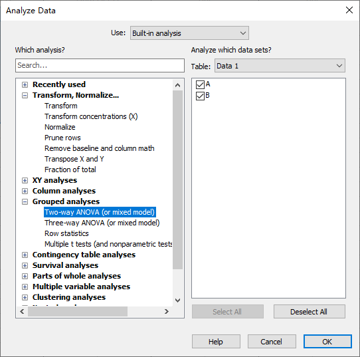Expand the Column analyses category

point(25,191)
